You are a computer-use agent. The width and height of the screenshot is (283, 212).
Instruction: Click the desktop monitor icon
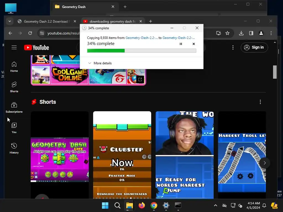[x=11, y=8]
